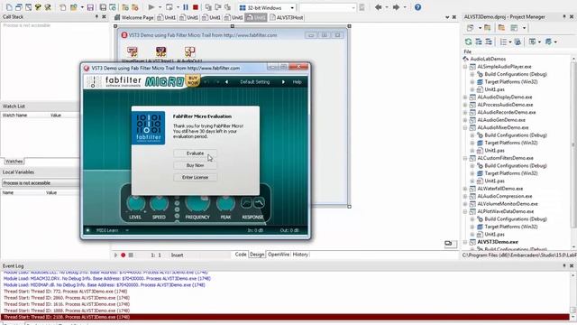Click the Refresh icon in Project Manager
577x325 pixels.
point(468,42)
